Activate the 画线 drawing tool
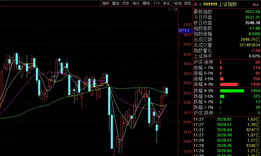This screenshot has height=156, width=261. [x=146, y=3]
